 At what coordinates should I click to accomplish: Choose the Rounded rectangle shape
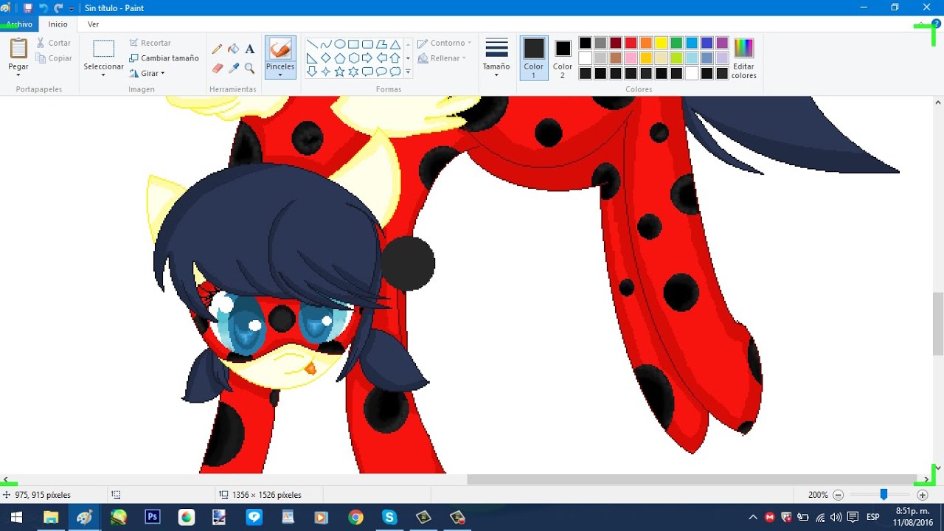pos(367,44)
